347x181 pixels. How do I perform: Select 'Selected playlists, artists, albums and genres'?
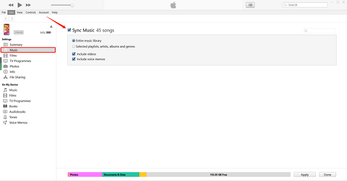pyautogui.click(x=74, y=46)
